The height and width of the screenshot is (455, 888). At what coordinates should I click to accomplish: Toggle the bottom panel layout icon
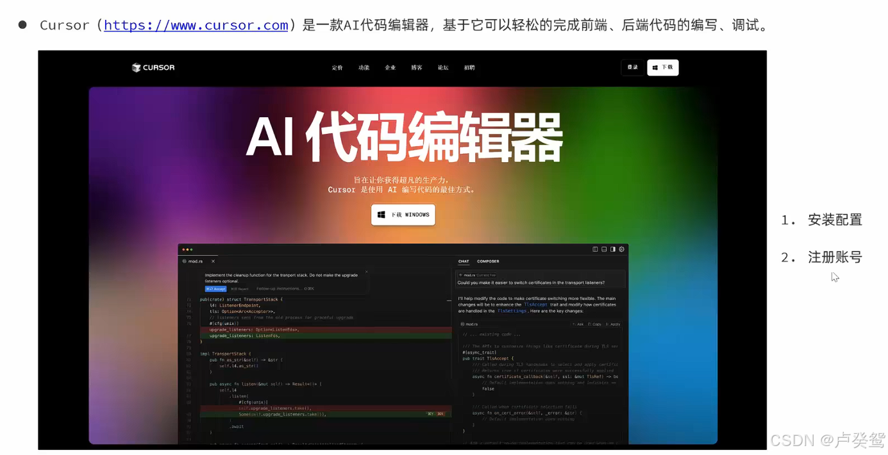point(604,249)
